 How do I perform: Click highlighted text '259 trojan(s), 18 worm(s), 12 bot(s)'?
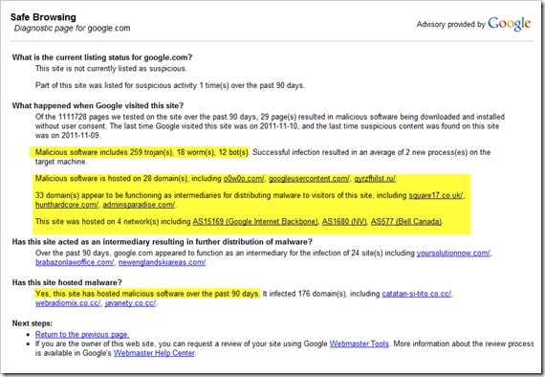[189, 152]
